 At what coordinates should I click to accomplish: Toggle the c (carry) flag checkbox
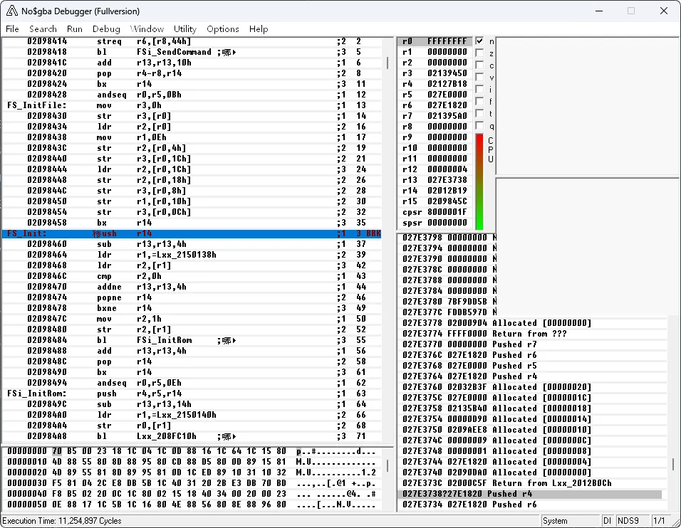click(479, 65)
